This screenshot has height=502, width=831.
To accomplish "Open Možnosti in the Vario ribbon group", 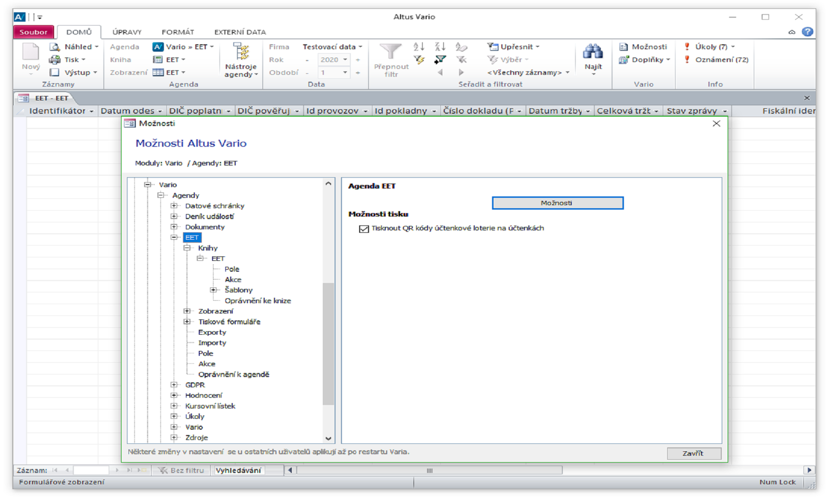I will point(644,47).
